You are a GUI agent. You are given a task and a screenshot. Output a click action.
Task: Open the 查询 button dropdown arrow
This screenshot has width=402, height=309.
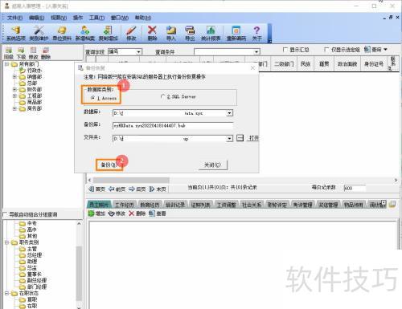pos(385,50)
